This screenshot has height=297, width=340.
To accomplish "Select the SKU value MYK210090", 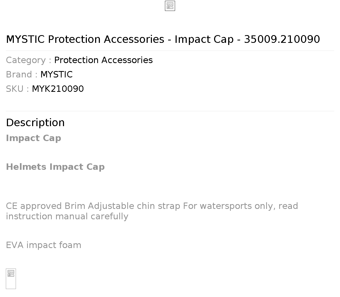I will coord(58,89).
